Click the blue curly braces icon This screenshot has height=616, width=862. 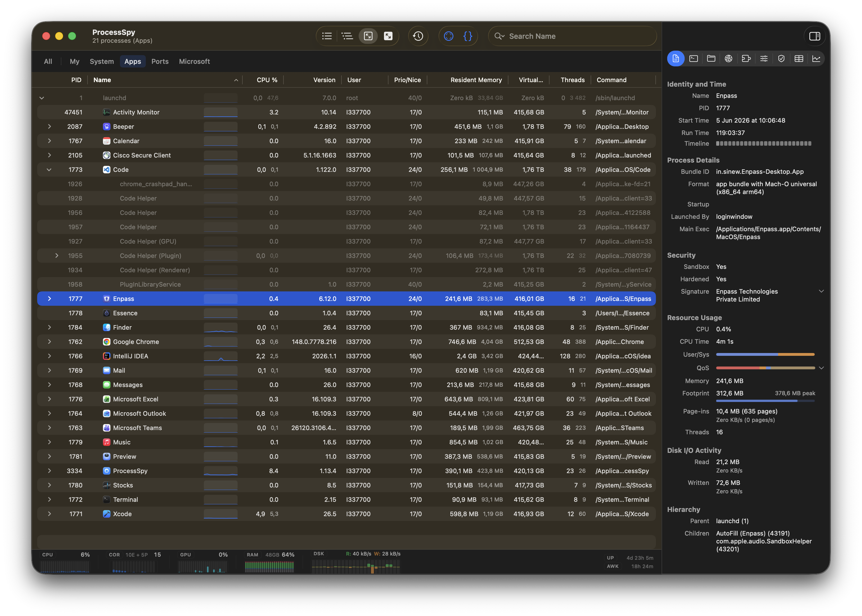click(x=468, y=36)
